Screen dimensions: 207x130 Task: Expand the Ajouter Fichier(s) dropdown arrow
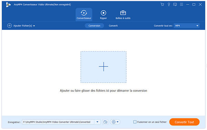click(x=34, y=26)
